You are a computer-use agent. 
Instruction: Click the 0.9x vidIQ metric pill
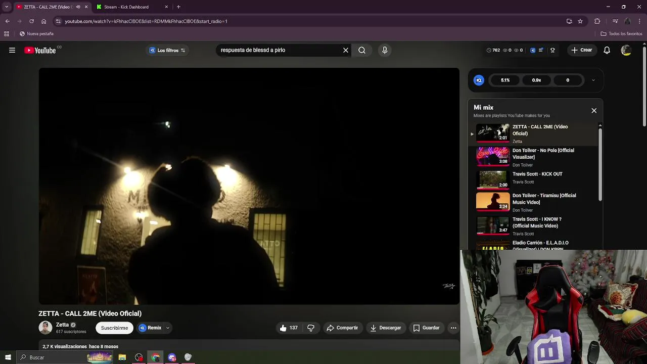(536, 80)
